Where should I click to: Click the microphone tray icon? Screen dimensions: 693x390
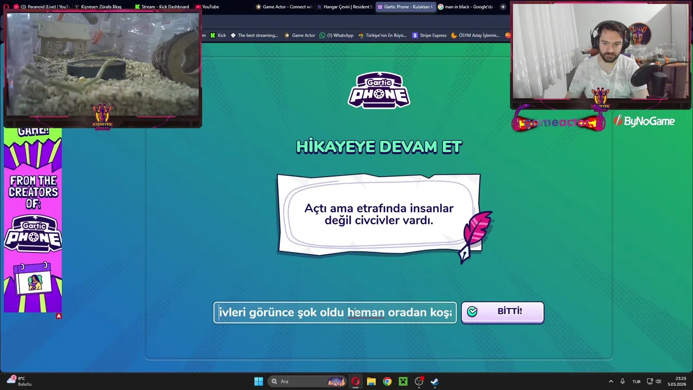[x=623, y=381]
